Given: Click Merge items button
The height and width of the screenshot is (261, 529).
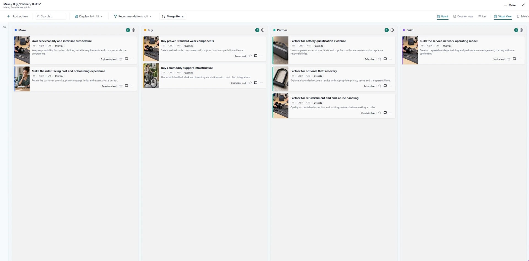Looking at the screenshot, I should click(x=173, y=16).
